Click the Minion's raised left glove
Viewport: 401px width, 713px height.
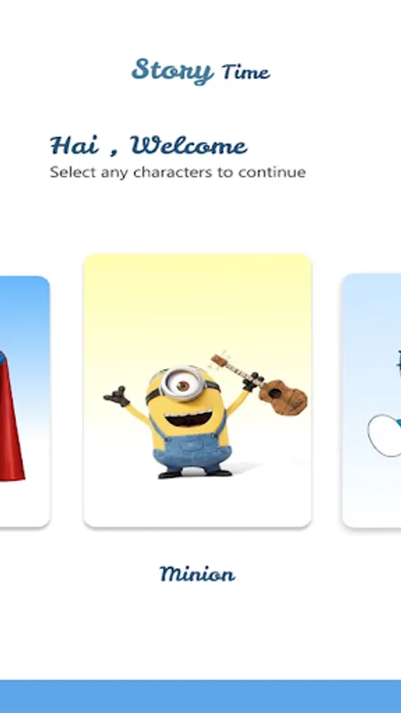(x=116, y=396)
